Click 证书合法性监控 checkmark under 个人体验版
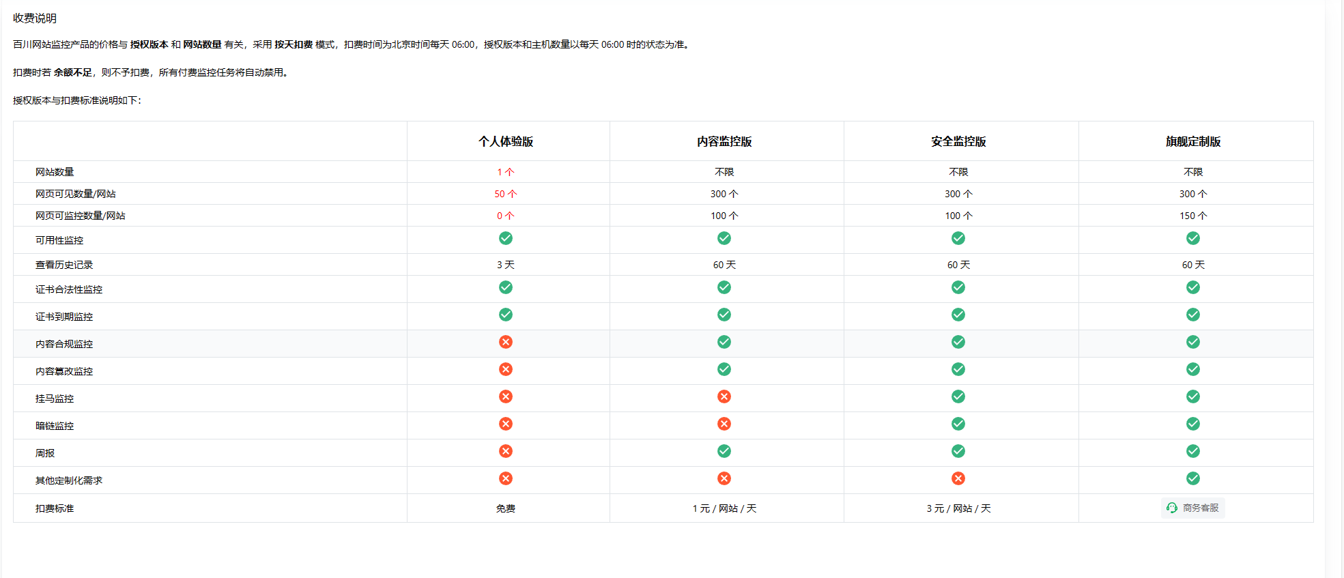This screenshot has height=578, width=1344. point(506,287)
